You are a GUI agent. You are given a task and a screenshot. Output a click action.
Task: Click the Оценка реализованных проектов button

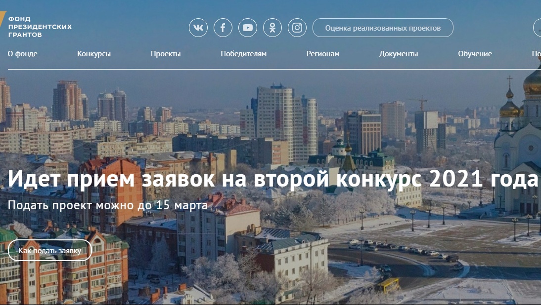point(382,28)
